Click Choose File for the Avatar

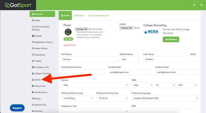pos(126,28)
